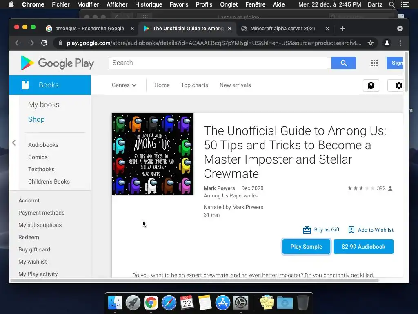The height and width of the screenshot is (314, 418).
Task: Open Notes in the Dock
Action: pyautogui.click(x=205, y=303)
